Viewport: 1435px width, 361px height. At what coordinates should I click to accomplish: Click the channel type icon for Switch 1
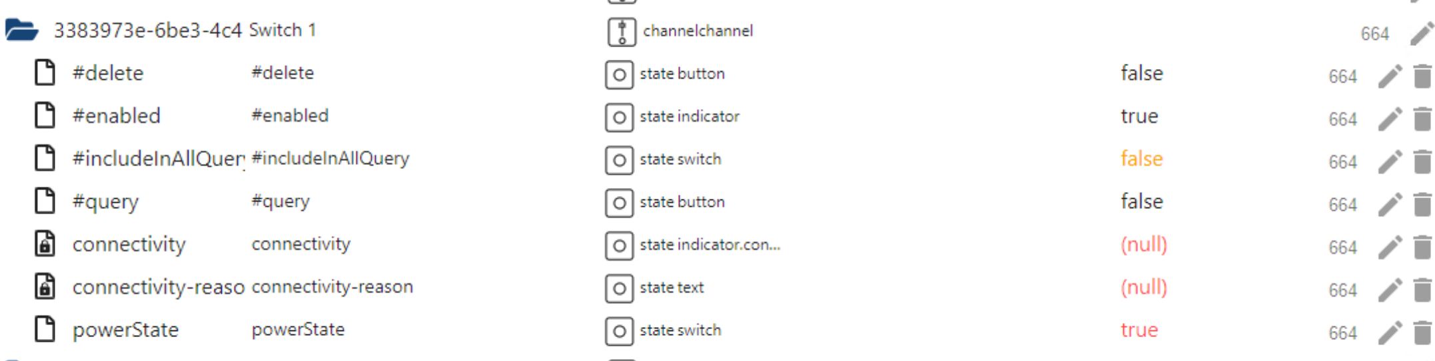click(x=622, y=32)
